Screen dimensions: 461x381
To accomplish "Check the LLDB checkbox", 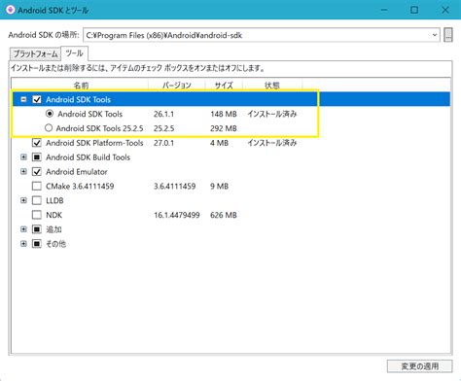I will click(37, 200).
